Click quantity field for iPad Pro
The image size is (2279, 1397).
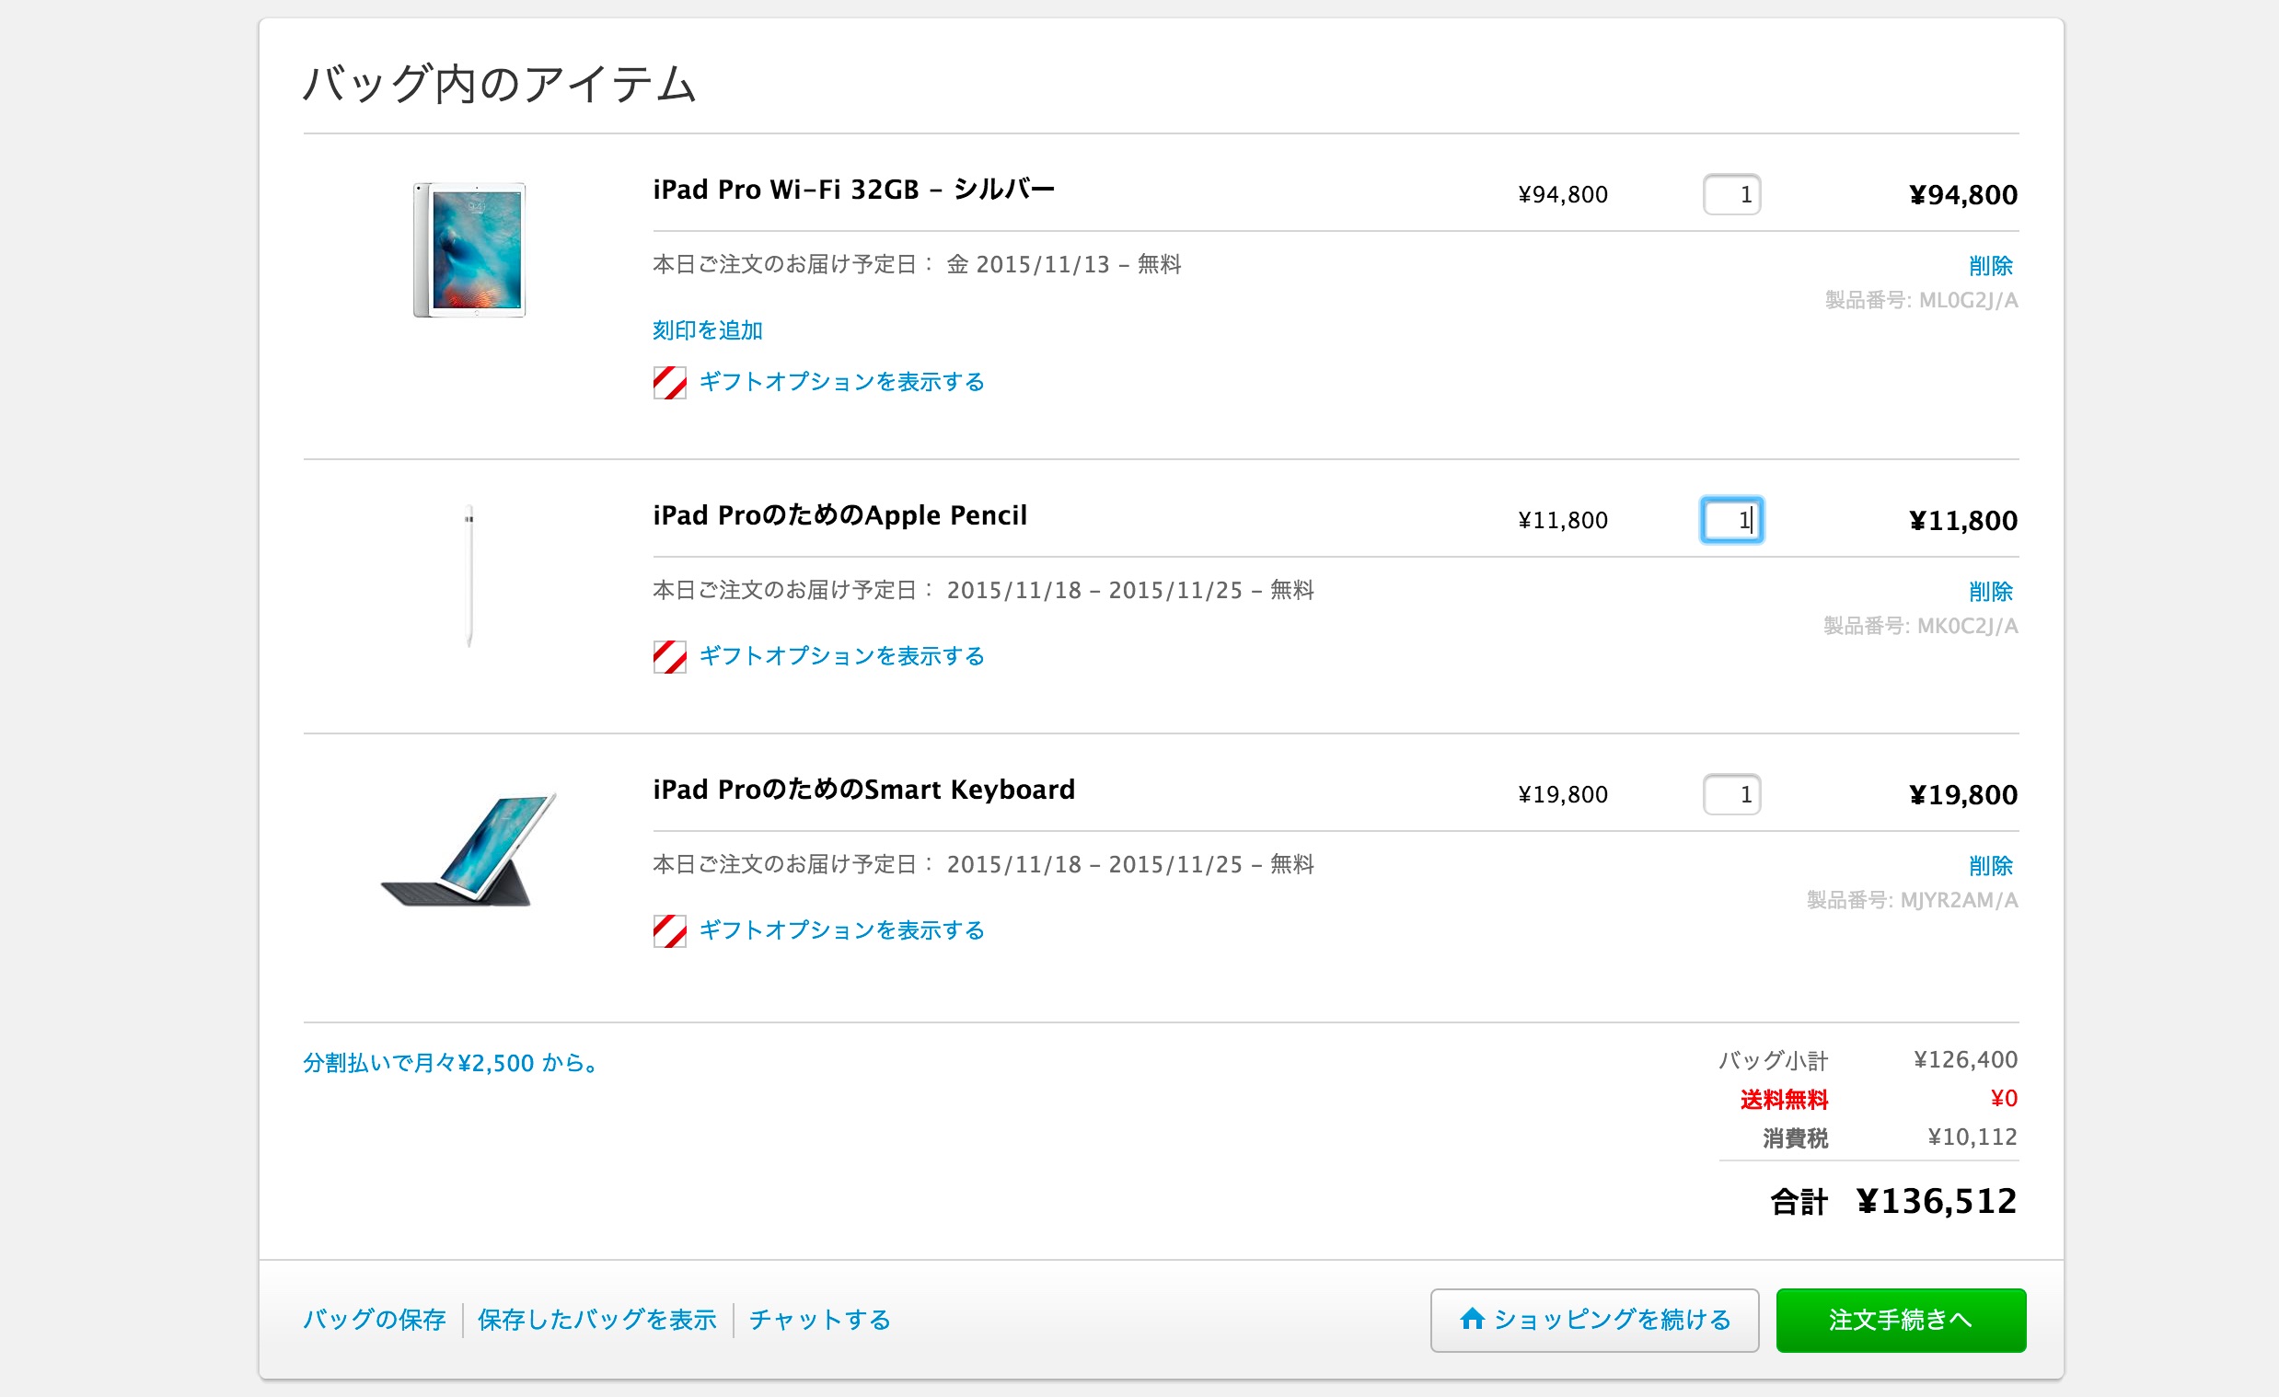click(x=1731, y=195)
